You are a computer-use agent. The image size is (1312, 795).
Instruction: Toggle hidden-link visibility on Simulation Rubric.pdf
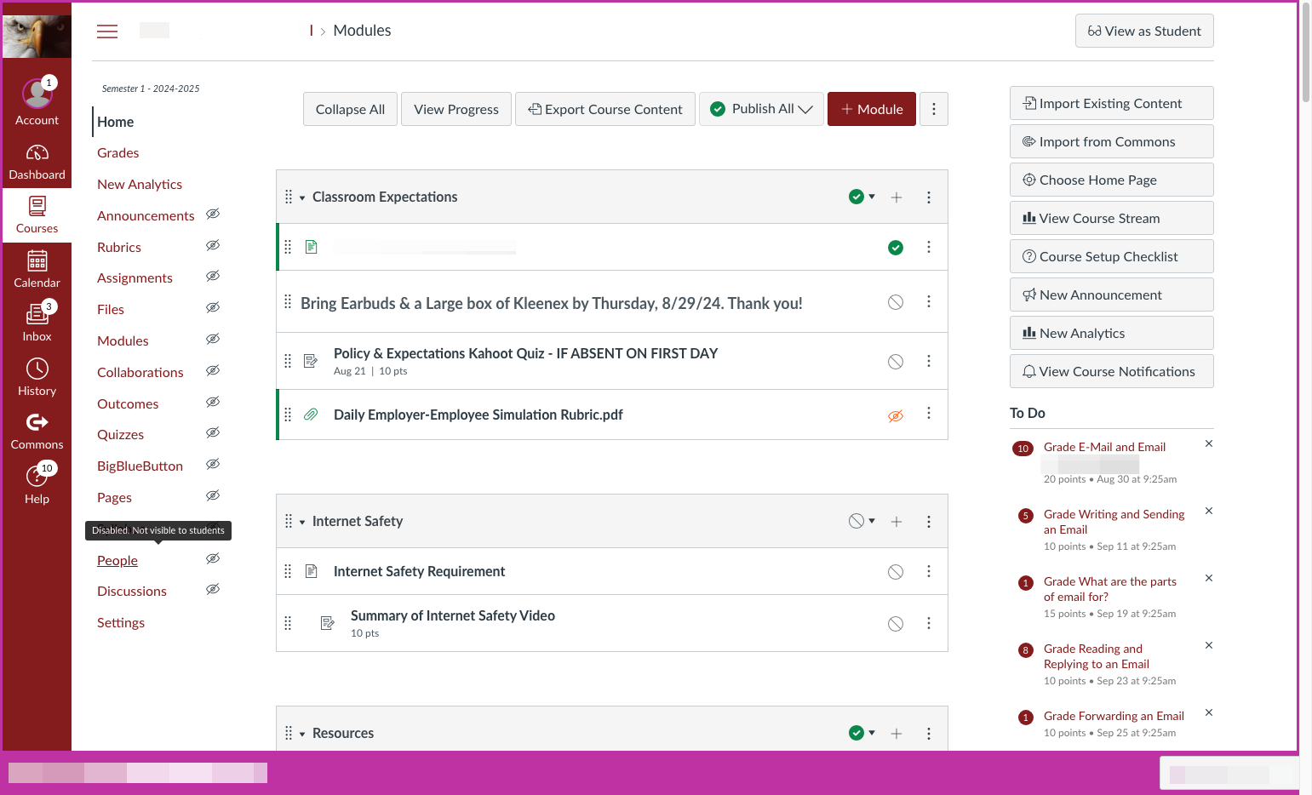click(x=896, y=416)
